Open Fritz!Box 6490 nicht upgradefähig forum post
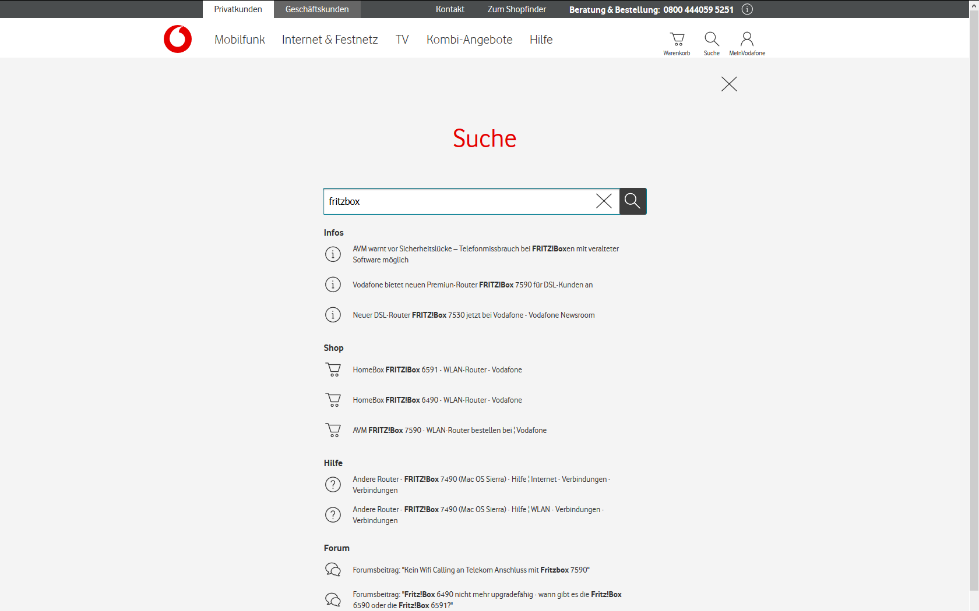 (x=487, y=599)
